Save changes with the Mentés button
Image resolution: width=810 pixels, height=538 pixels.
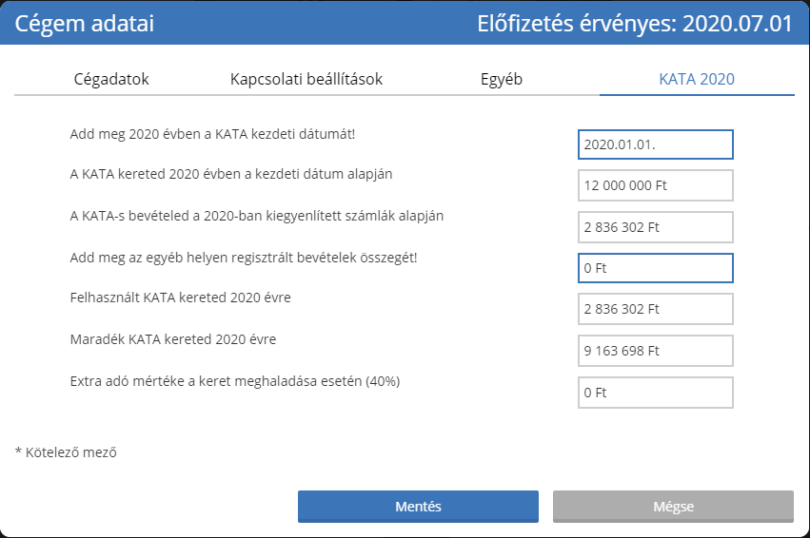point(418,507)
